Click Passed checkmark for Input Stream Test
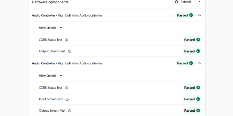 [198, 99]
